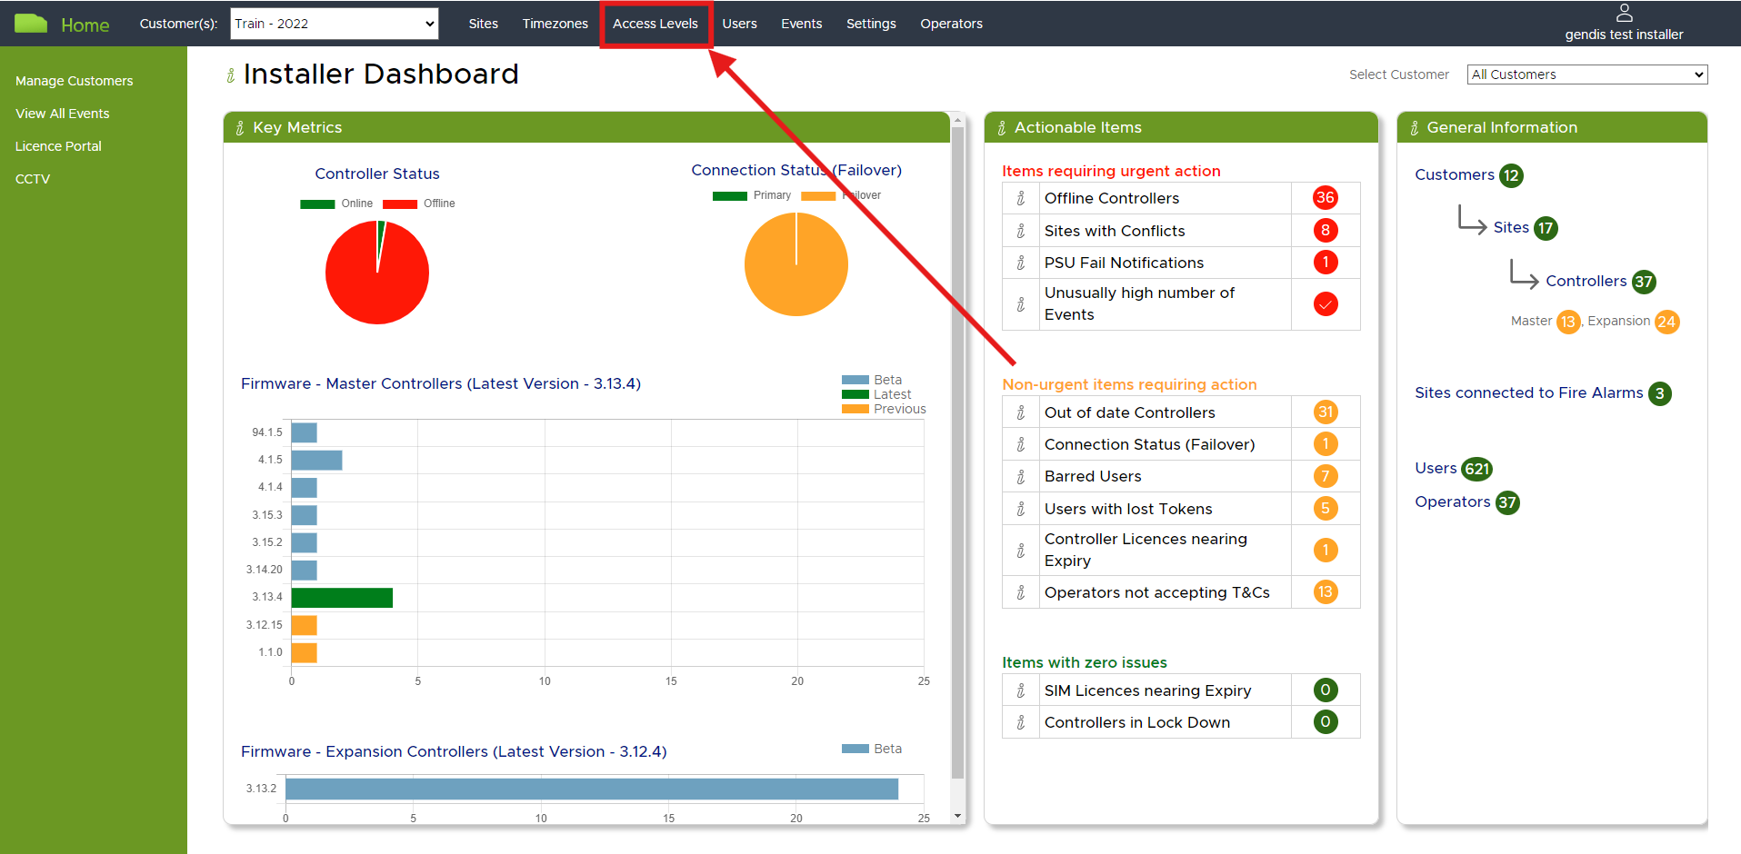Toggle the Beta legend in Master Firmware chart
The height and width of the screenshot is (854, 1741).
(871, 380)
